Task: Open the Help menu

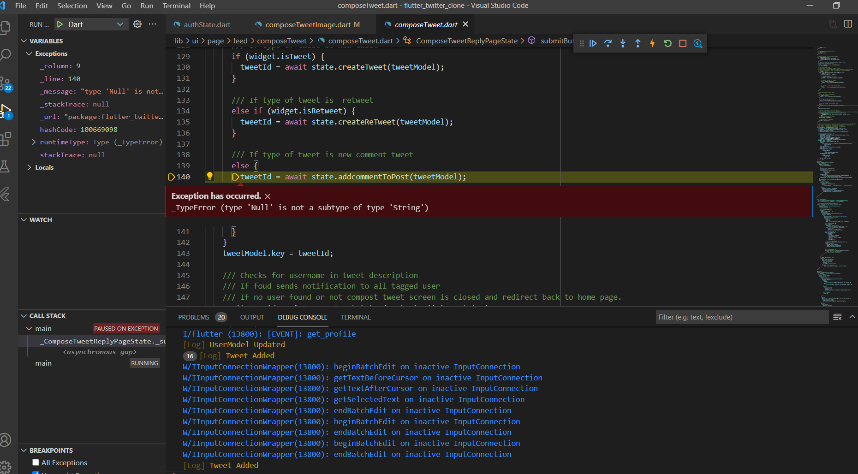Action: click(x=207, y=6)
